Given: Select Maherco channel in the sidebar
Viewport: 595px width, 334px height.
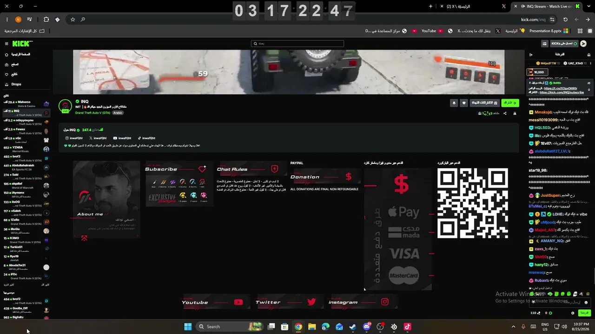Looking at the screenshot, I should click(x=26, y=103).
